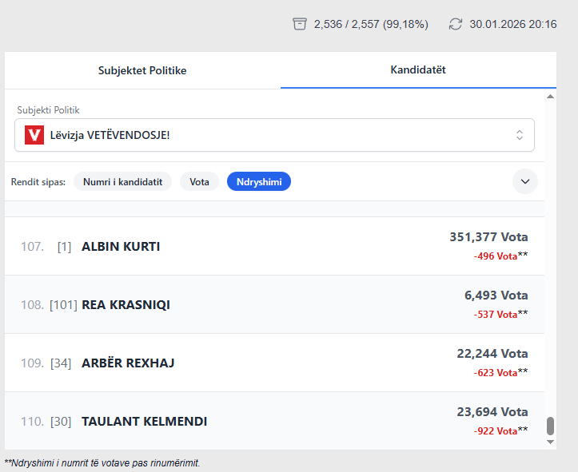Image resolution: width=578 pixels, height=472 pixels.
Task: Open the Kandidatët tab
Action: 417,70
